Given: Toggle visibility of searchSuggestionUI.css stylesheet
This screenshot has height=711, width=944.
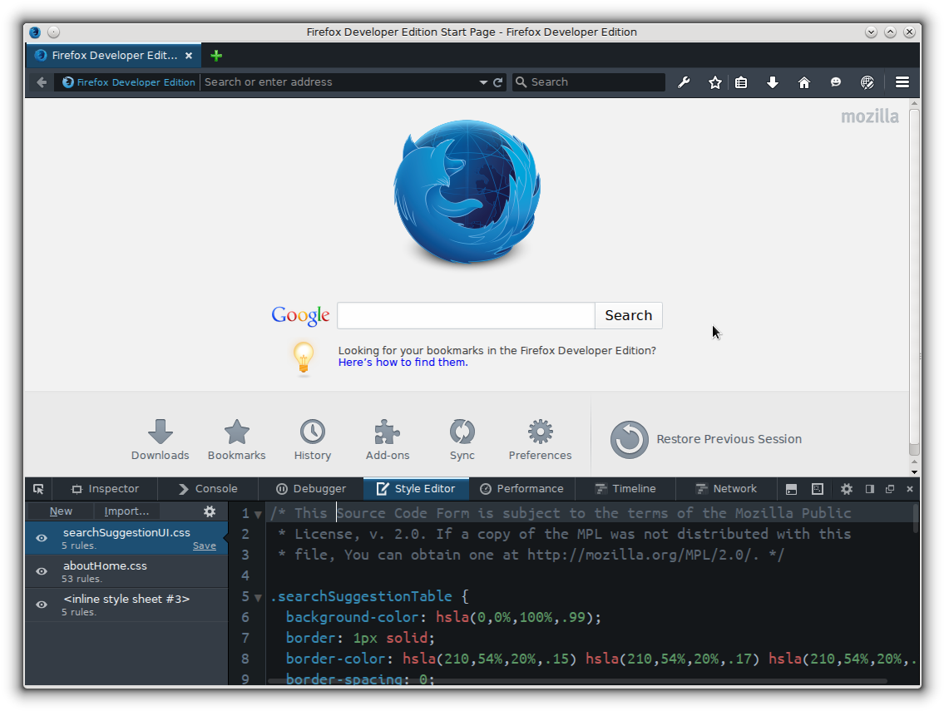Looking at the screenshot, I should [x=42, y=538].
